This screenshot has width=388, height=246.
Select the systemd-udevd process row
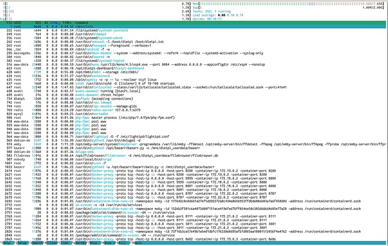(194, 38)
